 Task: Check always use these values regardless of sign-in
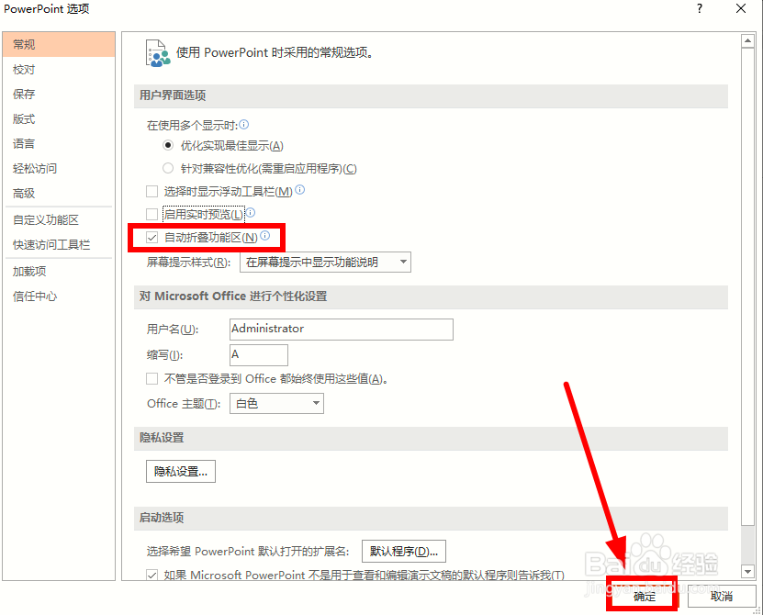coord(151,378)
